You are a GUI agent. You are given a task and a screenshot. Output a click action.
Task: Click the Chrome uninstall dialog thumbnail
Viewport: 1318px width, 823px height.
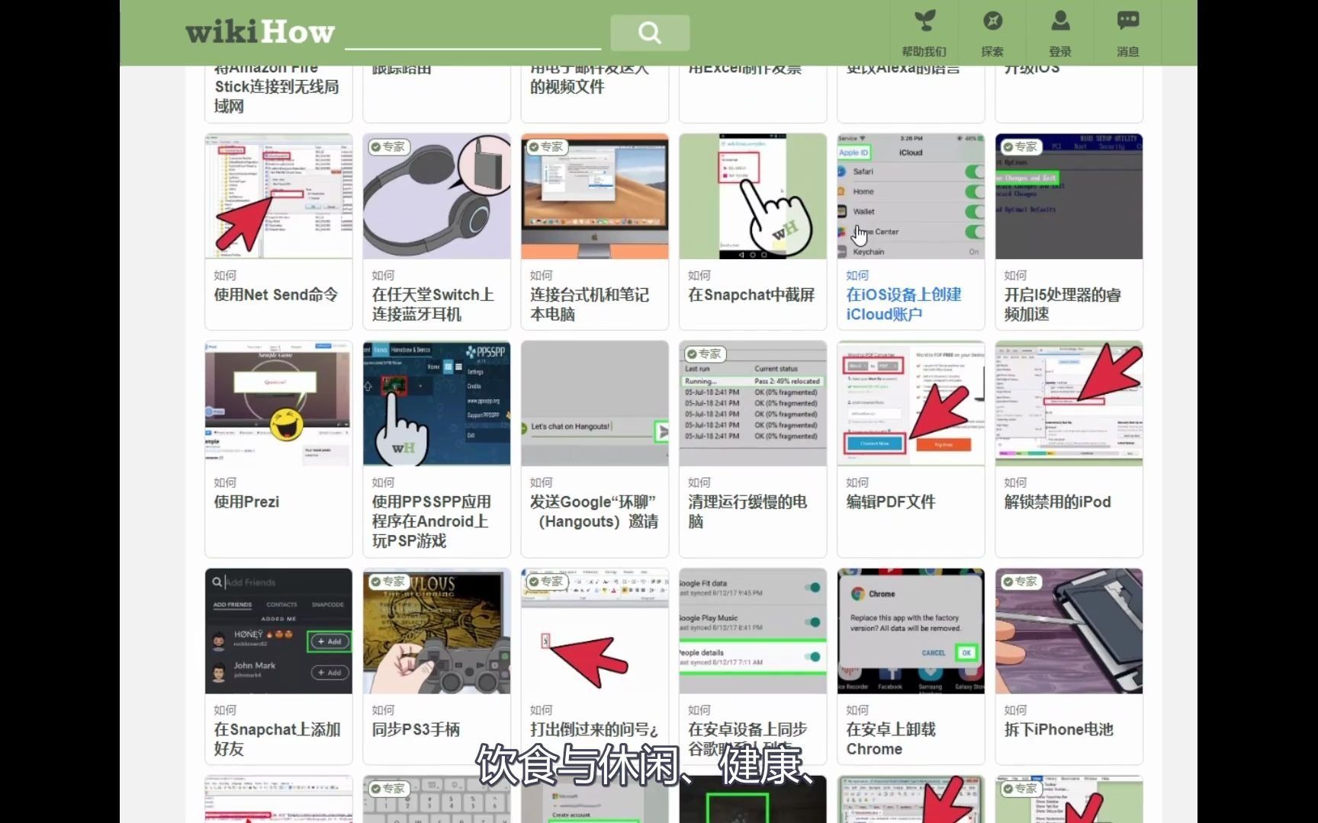(911, 631)
